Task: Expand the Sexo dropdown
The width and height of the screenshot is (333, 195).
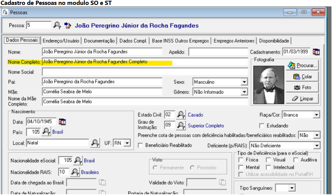Action: coord(244,82)
